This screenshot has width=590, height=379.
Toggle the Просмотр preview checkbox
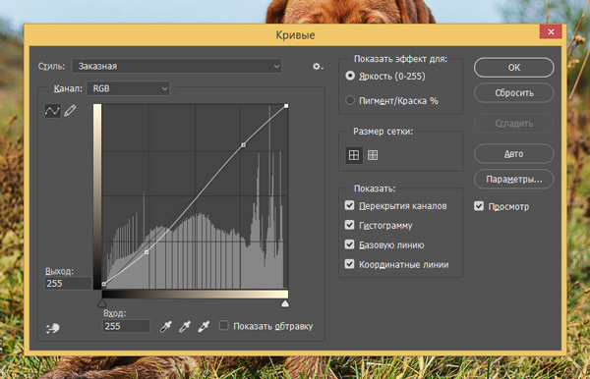(x=479, y=206)
